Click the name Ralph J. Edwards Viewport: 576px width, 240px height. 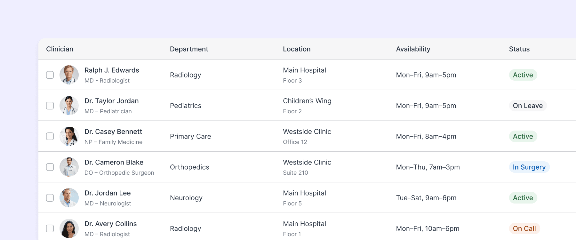(x=112, y=70)
